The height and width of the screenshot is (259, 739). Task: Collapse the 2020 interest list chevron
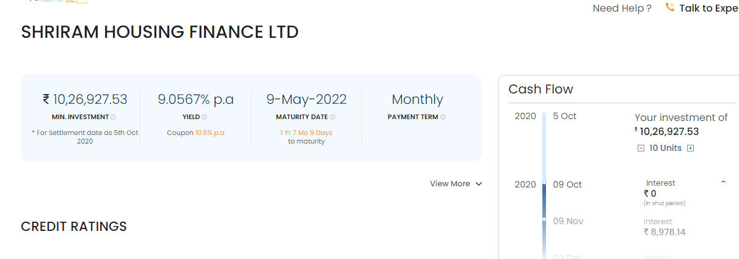click(x=723, y=182)
